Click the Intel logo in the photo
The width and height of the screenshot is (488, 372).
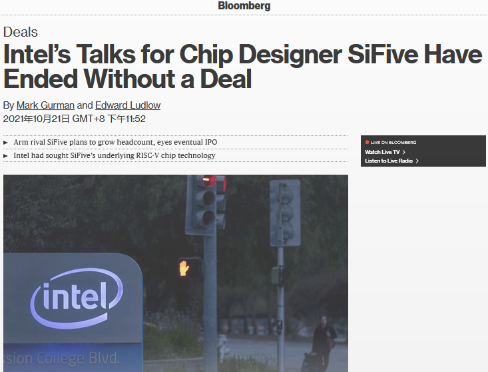coord(77,298)
